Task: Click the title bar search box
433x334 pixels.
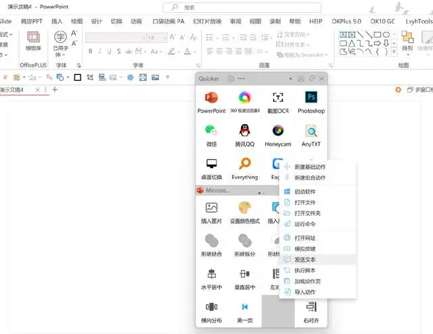Action: pyautogui.click(x=242, y=7)
